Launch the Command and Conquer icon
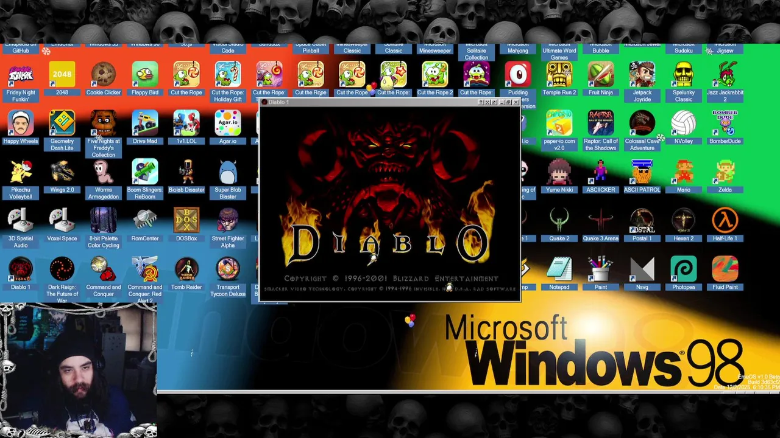Screen dimensions: 780x438 click(x=104, y=269)
